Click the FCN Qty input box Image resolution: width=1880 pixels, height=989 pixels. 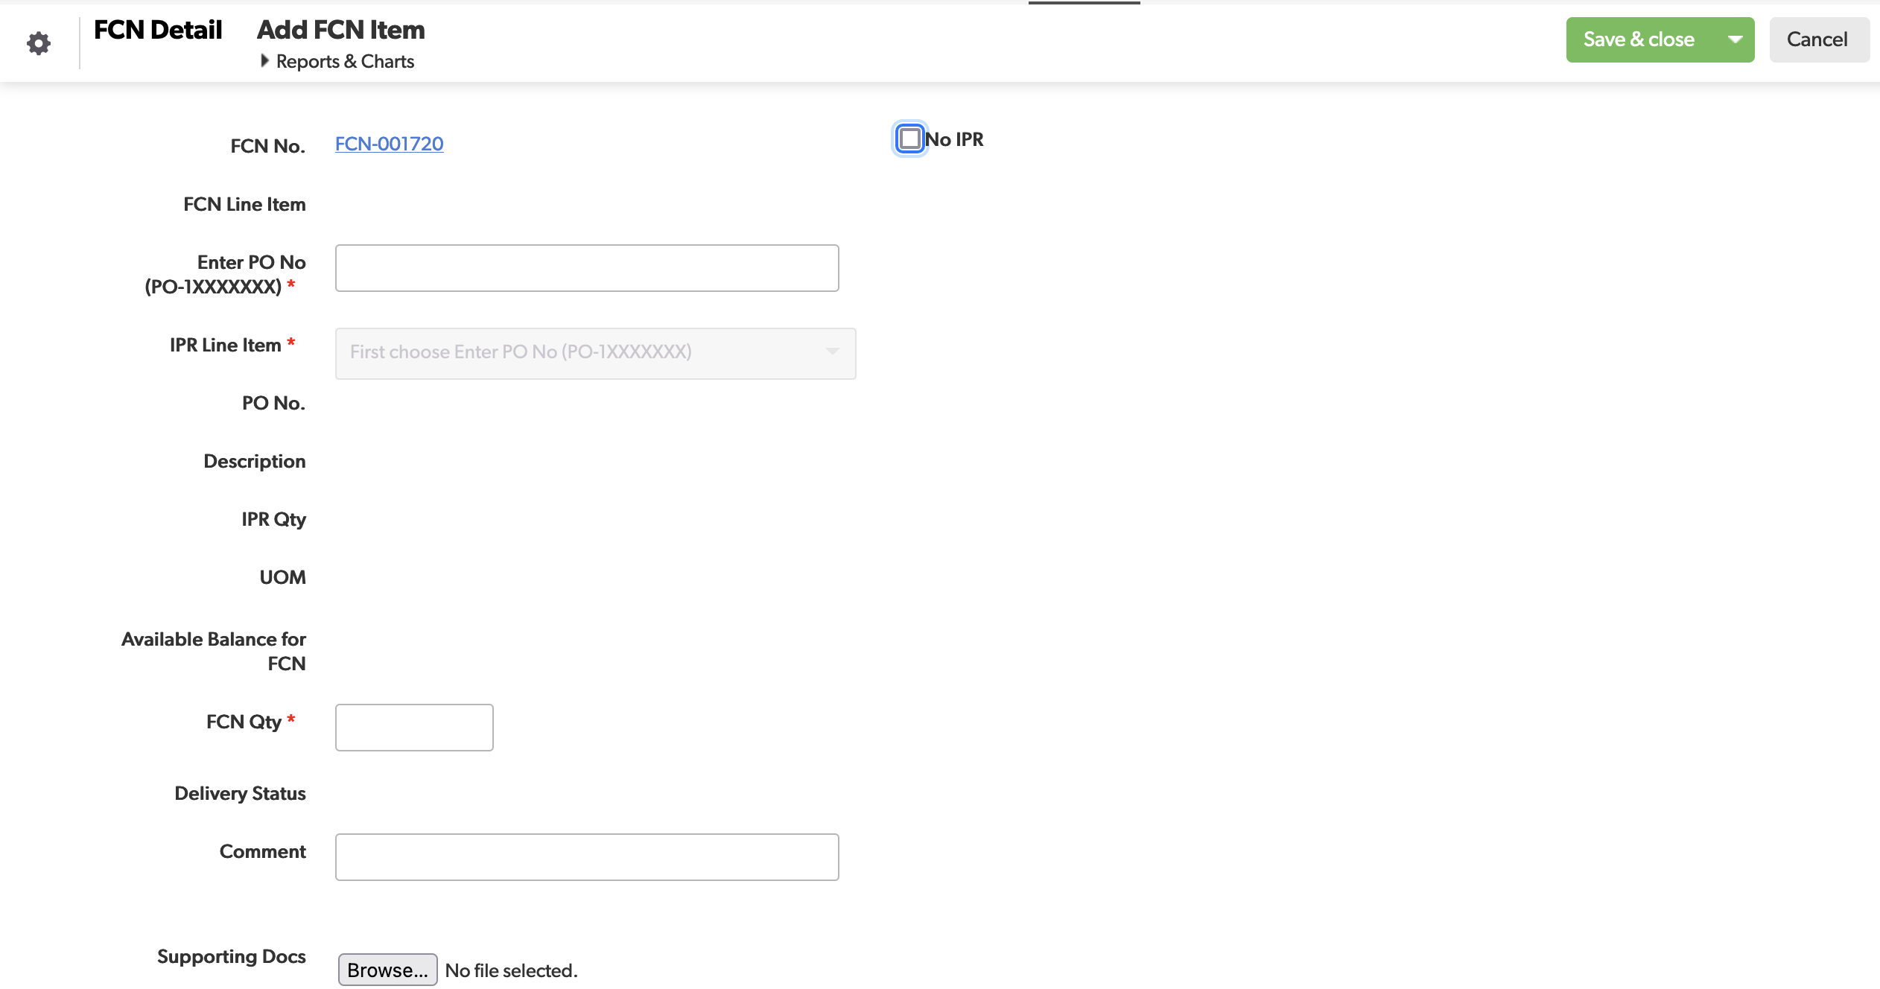tap(414, 727)
